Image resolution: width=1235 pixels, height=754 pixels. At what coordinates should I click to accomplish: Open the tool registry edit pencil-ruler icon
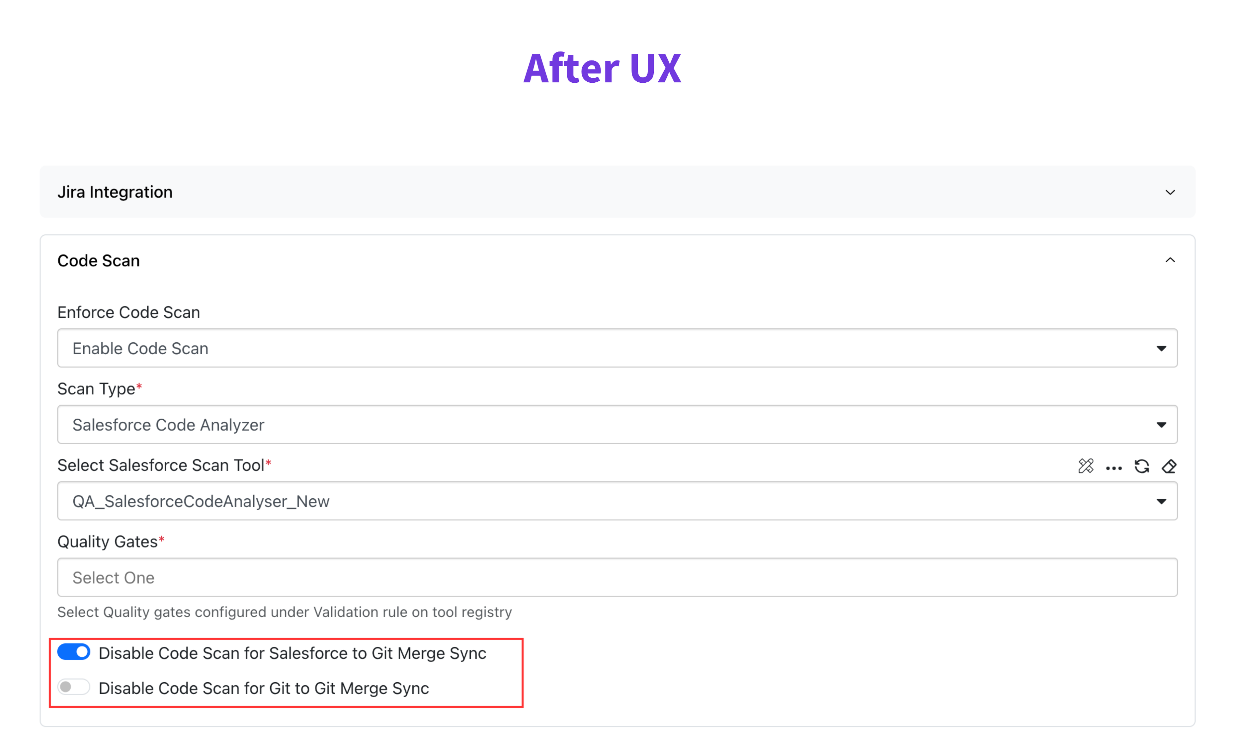1086,466
